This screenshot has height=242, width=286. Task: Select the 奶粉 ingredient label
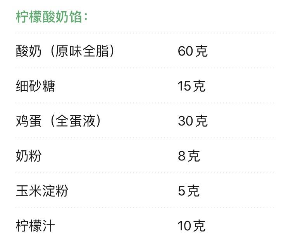pos(29,156)
